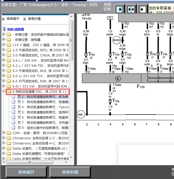The image size is (174, 179).
Task: Click page icon of 页 6 电磁阀 entry
Action: click(x=14, y=117)
